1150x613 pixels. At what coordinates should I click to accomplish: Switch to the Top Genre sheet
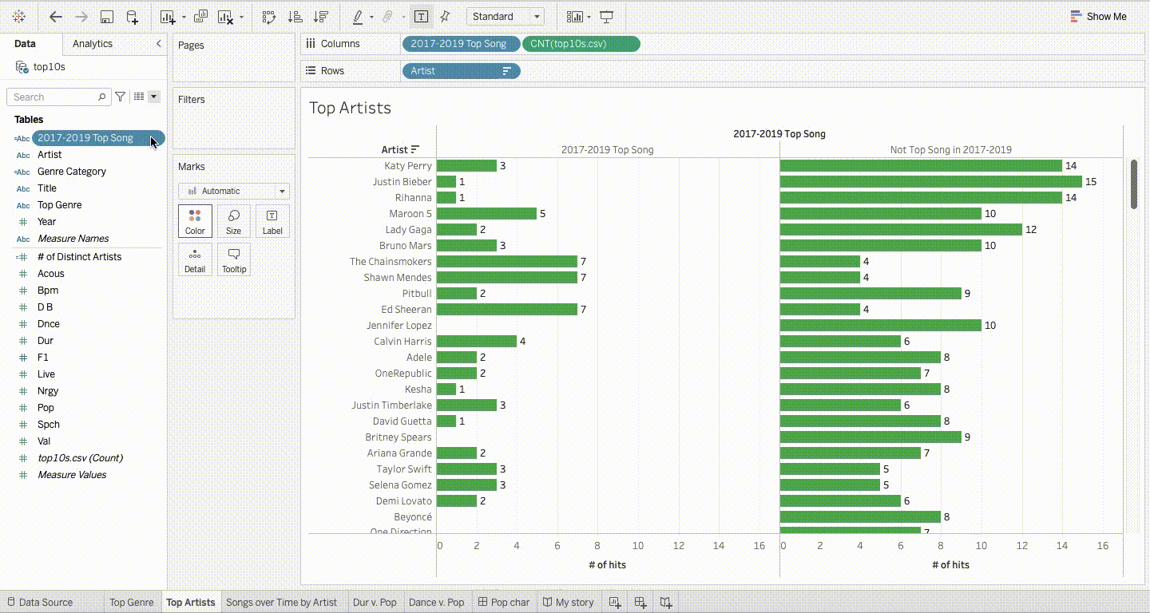pyautogui.click(x=131, y=603)
